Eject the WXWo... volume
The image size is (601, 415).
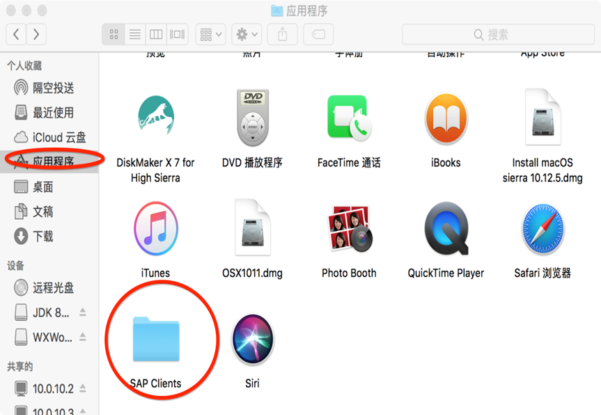pos(82,337)
